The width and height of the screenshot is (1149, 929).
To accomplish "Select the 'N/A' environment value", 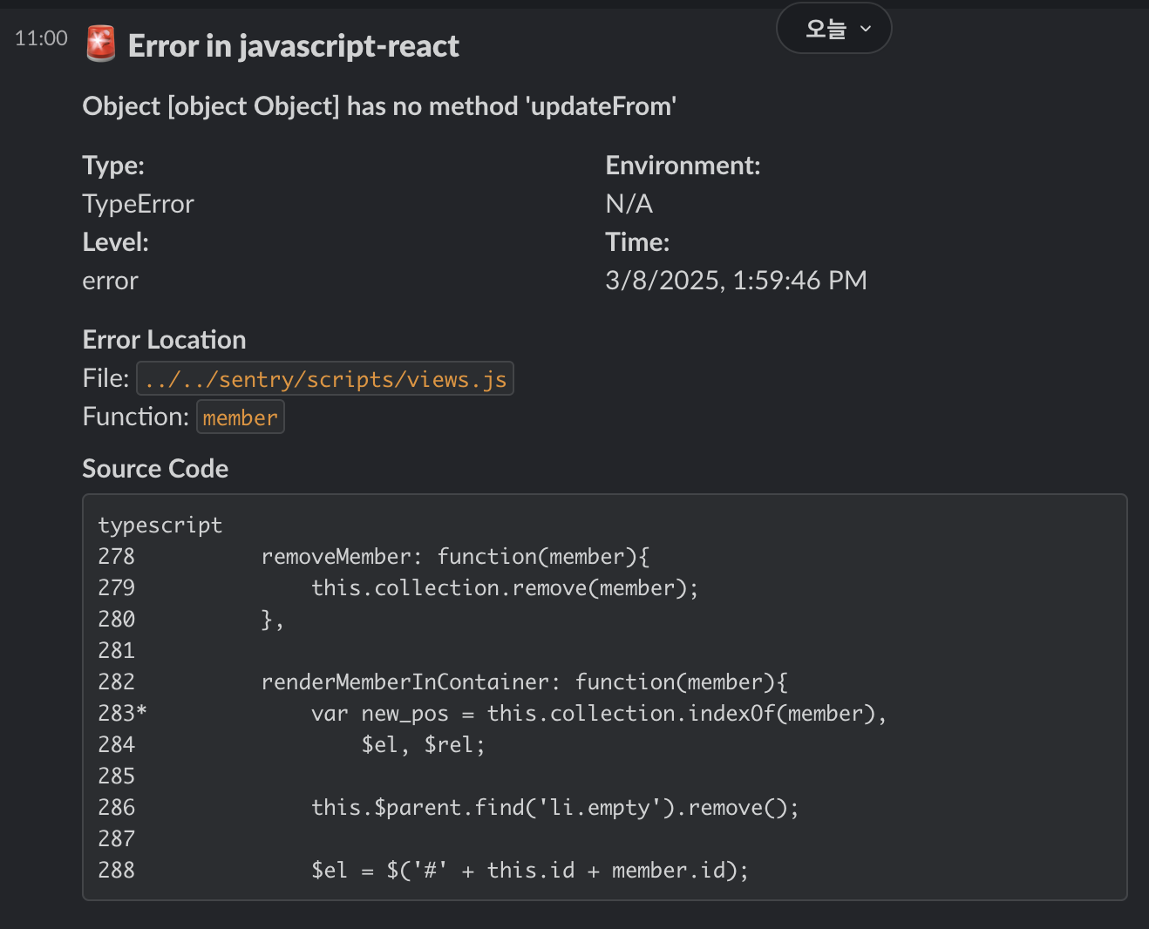I will pyautogui.click(x=629, y=204).
